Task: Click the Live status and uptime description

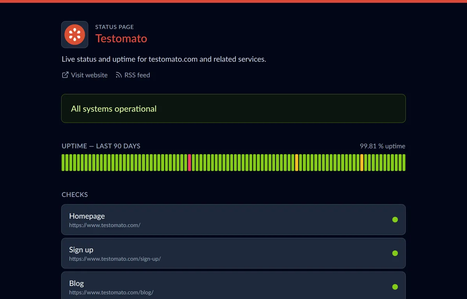Action: tap(164, 59)
